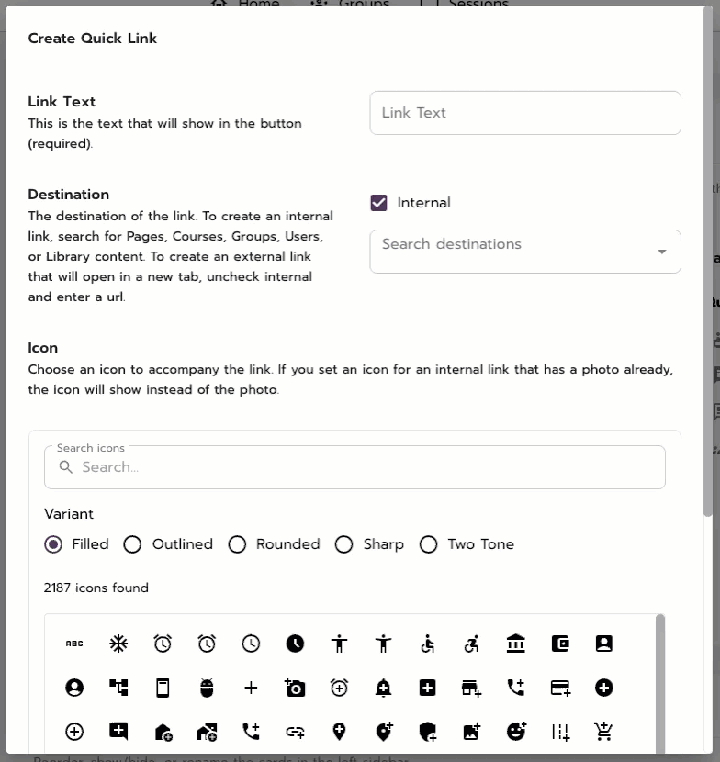
Task: Choose the bank building icon
Action: point(516,644)
